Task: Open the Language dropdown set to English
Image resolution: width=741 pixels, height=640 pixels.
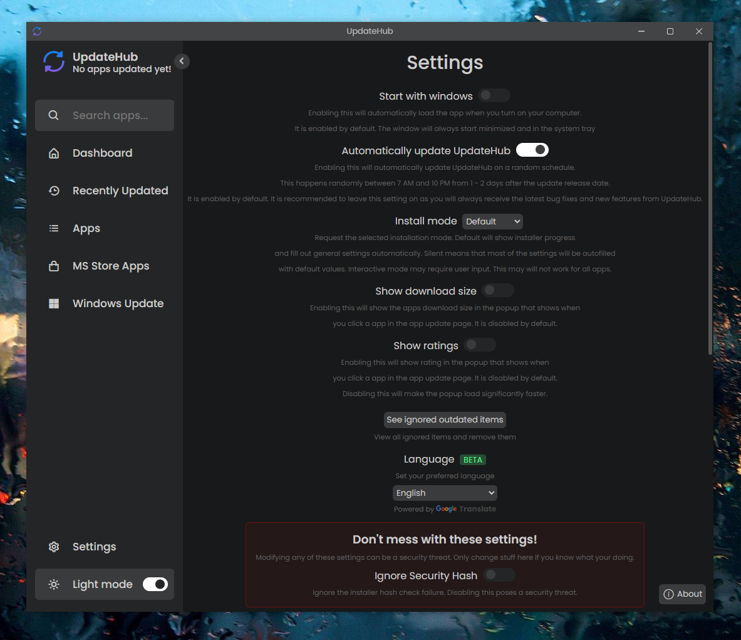Action: (445, 493)
